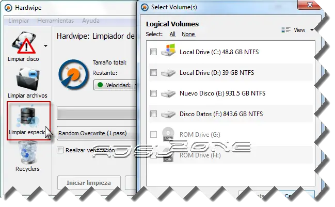The height and width of the screenshot is (207, 335).
Task: Tick the checkbox for Local Drive (D:)
Action: tap(153, 72)
